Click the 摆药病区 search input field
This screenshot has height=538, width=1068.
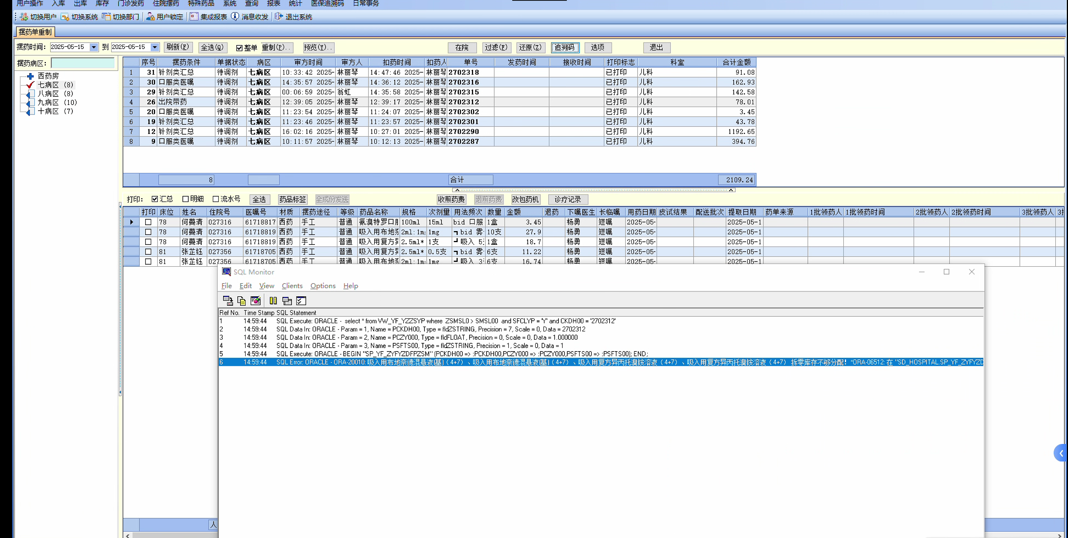coord(83,63)
